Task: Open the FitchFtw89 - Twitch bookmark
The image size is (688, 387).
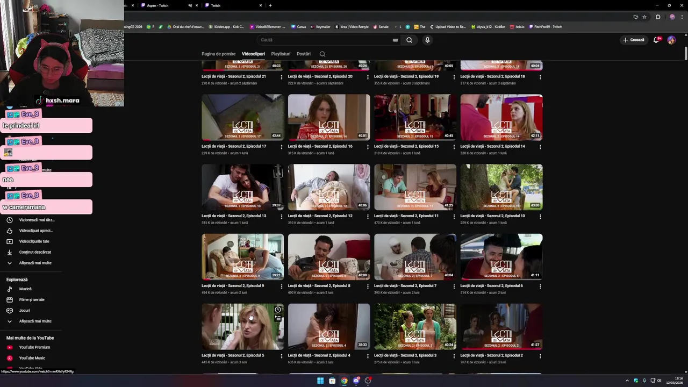Action: pyautogui.click(x=546, y=27)
